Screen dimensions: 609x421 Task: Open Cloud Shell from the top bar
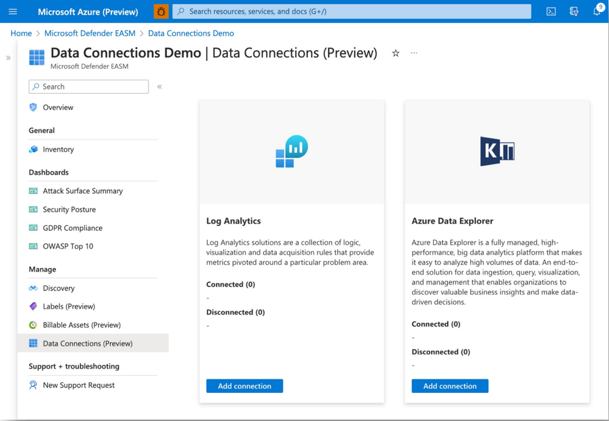(550, 12)
